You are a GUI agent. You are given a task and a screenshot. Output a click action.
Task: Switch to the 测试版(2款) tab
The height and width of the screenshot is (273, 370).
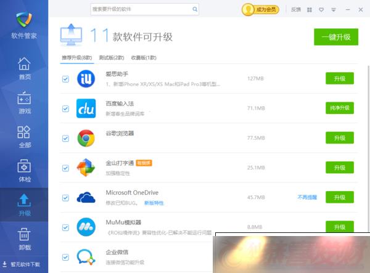point(112,57)
